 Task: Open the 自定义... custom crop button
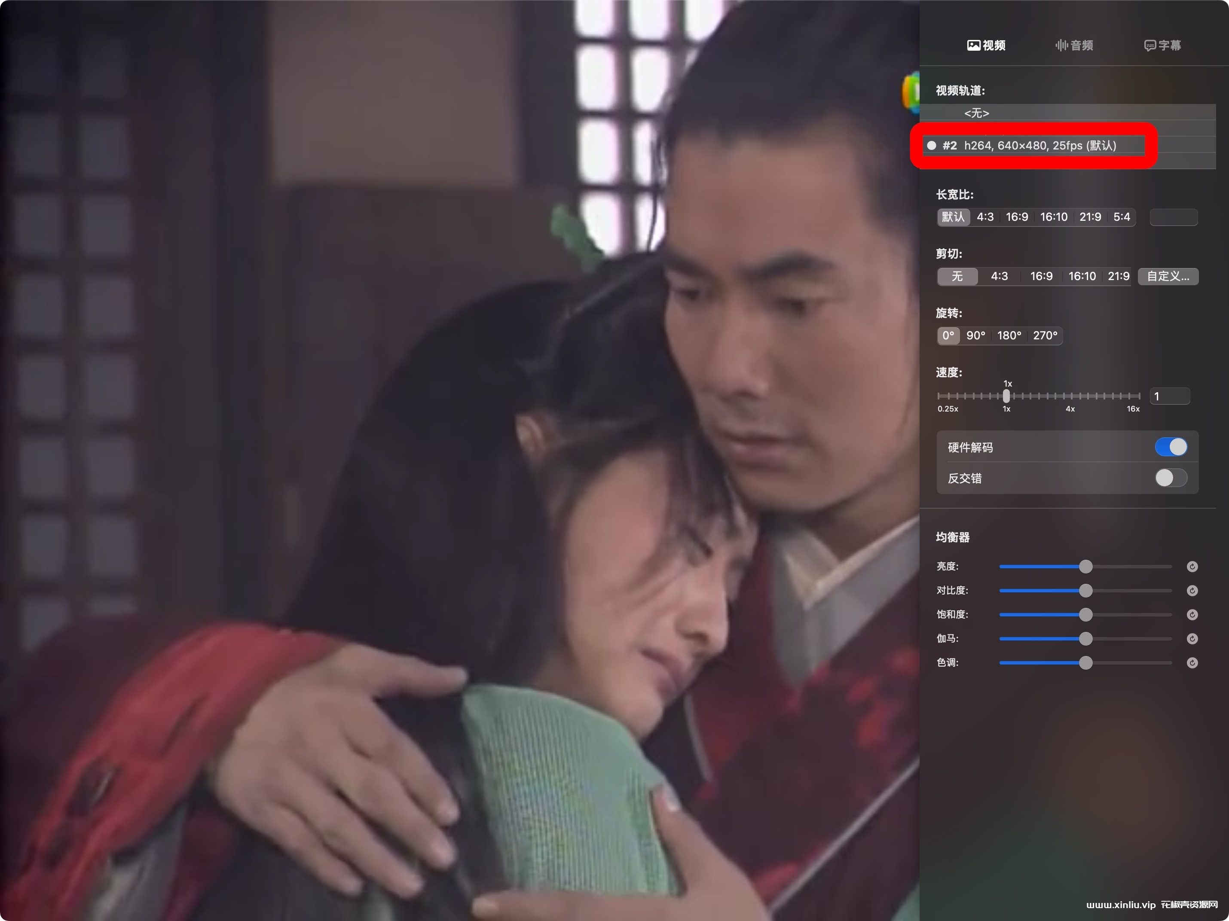[1168, 277]
